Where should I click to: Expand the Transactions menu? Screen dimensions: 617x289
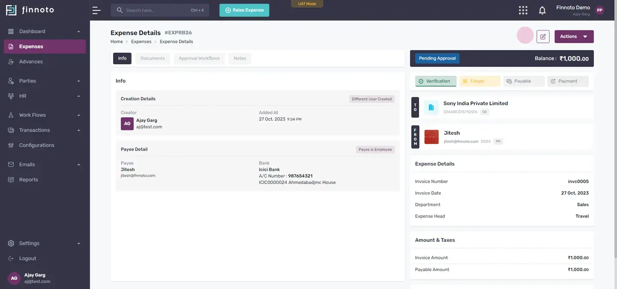tap(45, 130)
